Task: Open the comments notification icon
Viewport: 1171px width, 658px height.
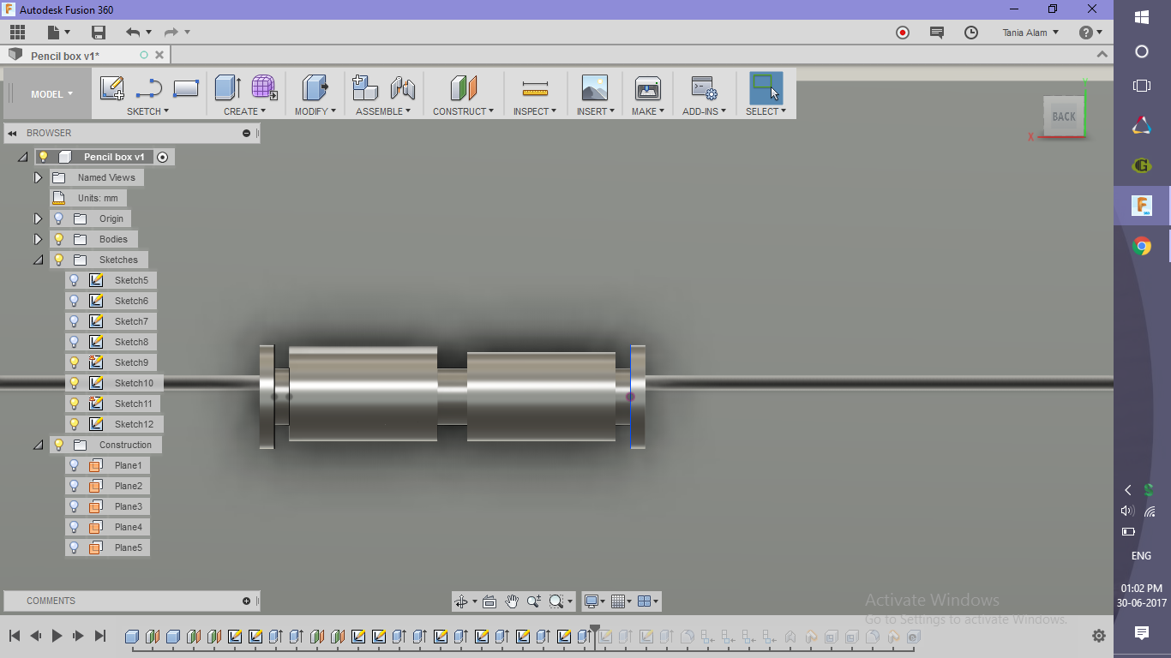Action: [937, 33]
